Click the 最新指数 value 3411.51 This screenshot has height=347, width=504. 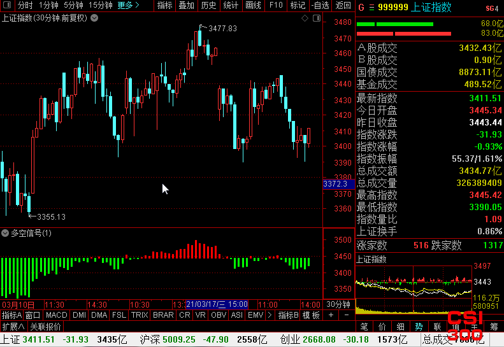485,98
